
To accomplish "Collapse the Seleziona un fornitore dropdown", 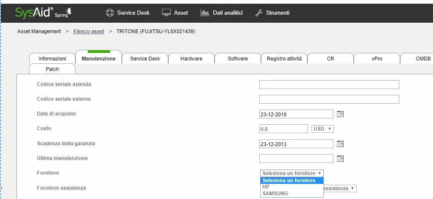I will 292,173.
